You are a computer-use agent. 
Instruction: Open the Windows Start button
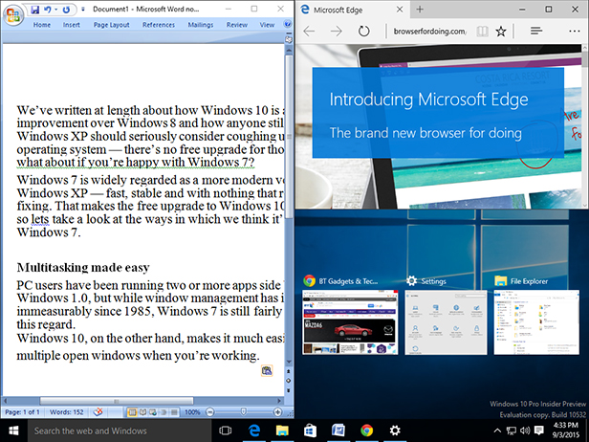[13, 431]
